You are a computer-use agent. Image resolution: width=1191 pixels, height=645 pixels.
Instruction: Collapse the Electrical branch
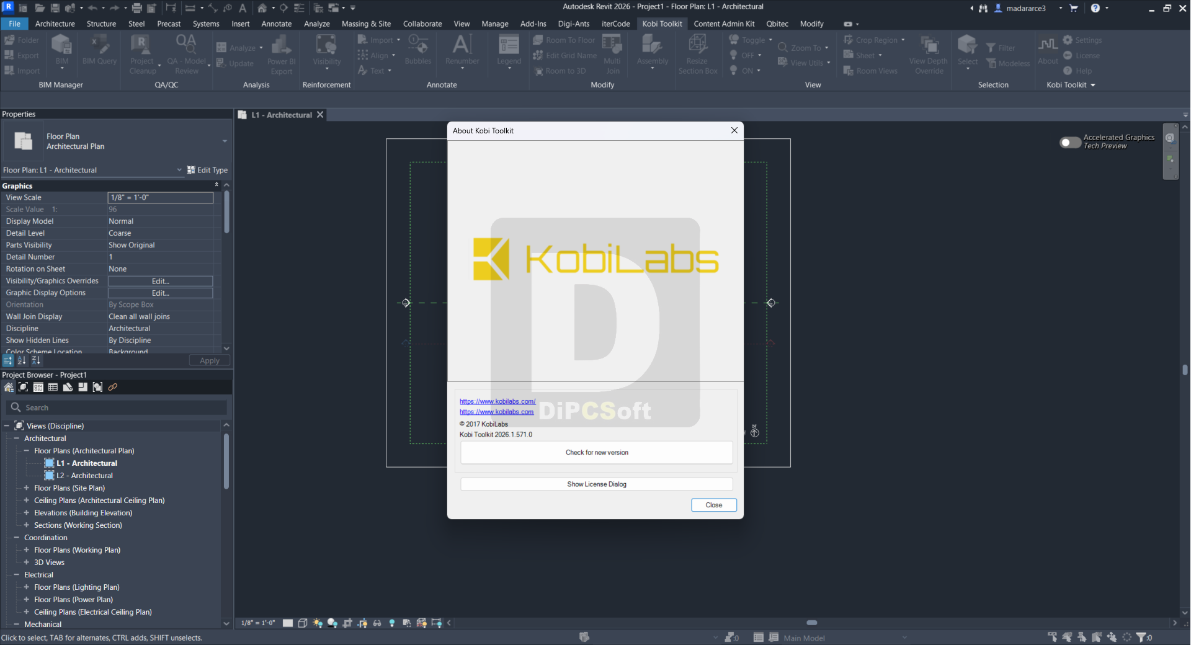(17, 575)
